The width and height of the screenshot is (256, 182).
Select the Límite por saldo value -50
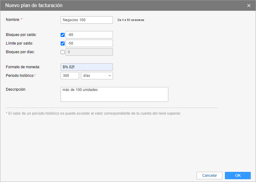pos(89,43)
